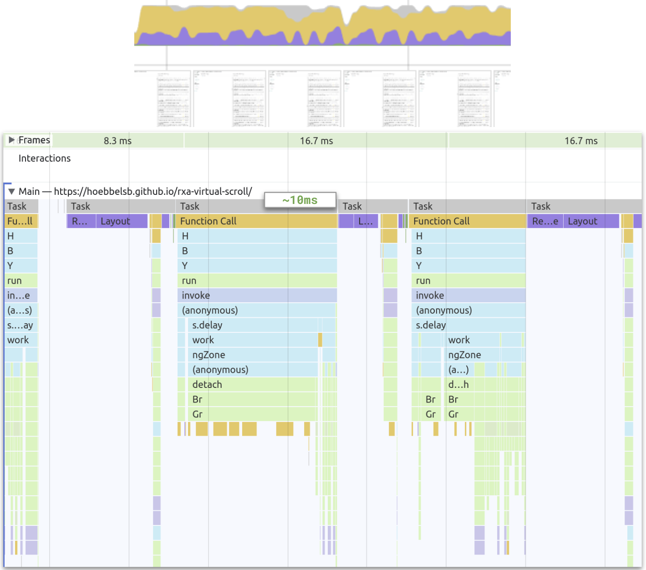This screenshot has width=646, height=570.
Task: Select the truncated 's.…ay' entry
Action: coord(20,326)
